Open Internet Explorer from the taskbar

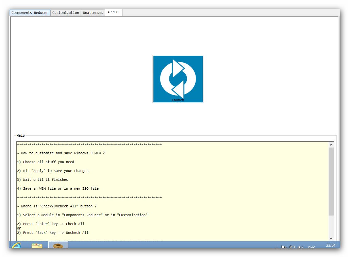[x=16, y=245]
